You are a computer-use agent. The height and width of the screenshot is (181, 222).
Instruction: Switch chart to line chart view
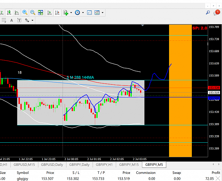click(x=17, y=12)
